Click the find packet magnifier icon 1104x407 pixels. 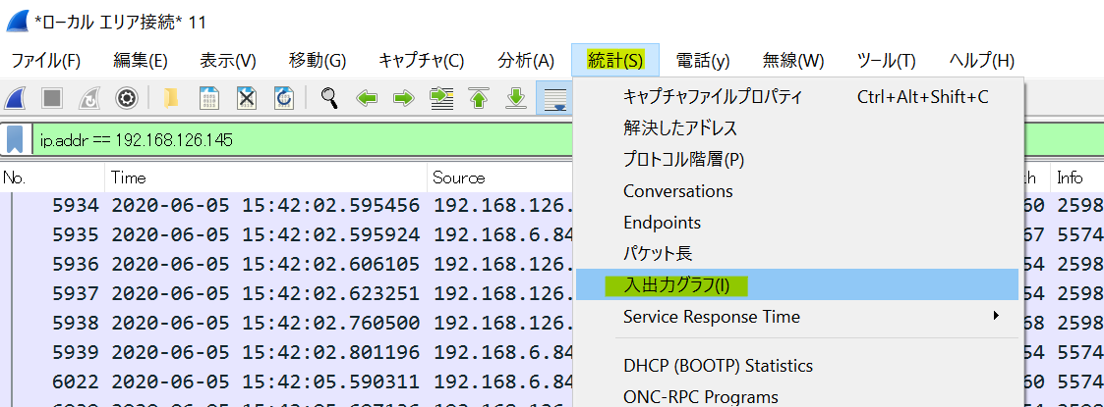(329, 98)
